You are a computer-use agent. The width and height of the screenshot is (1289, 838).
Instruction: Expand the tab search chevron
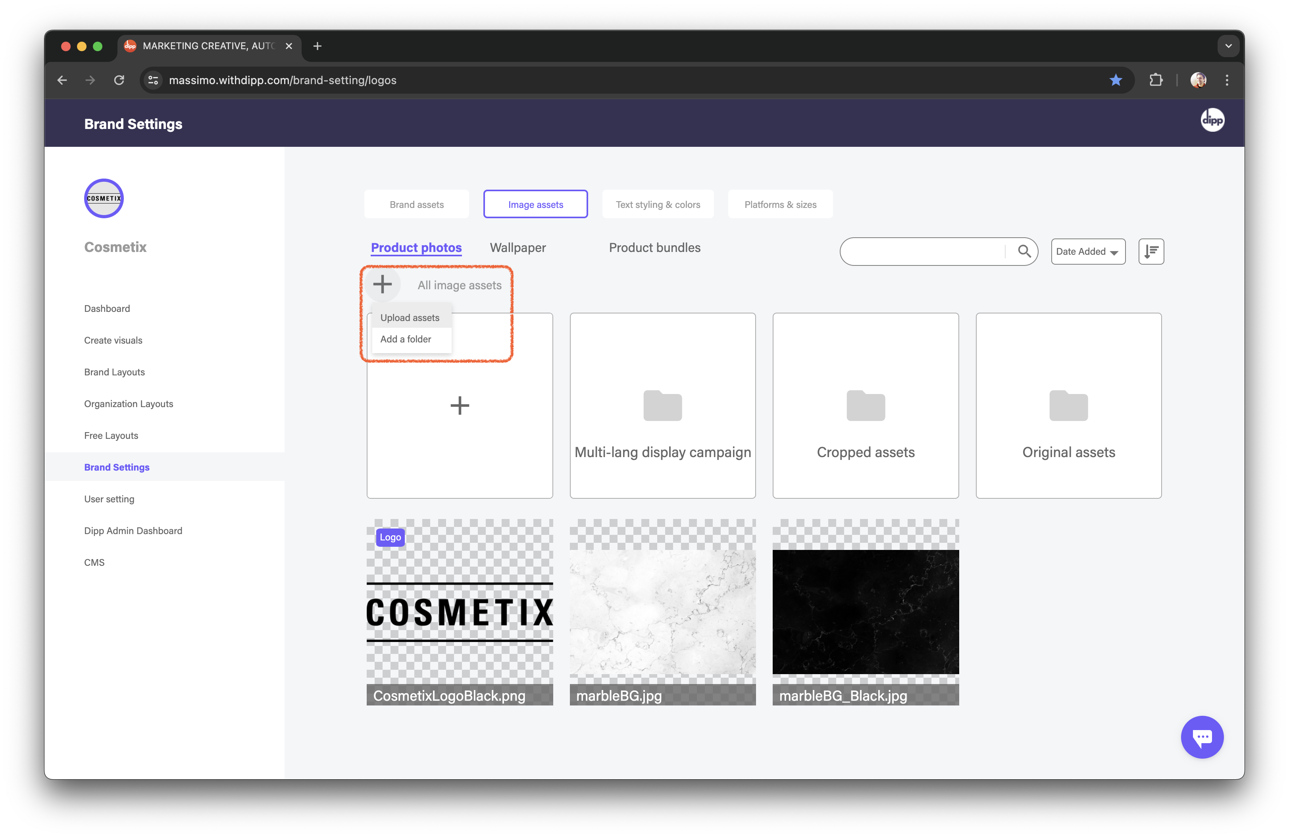pos(1228,46)
